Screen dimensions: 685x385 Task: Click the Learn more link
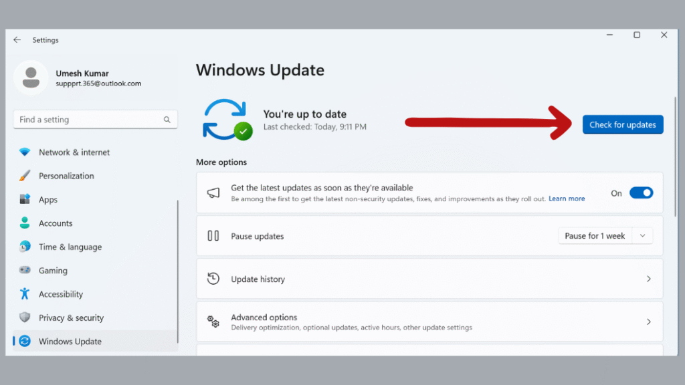click(x=567, y=199)
